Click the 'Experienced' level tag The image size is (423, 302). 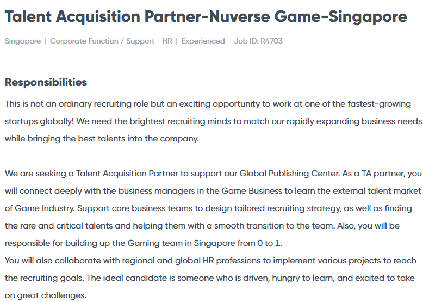203,41
